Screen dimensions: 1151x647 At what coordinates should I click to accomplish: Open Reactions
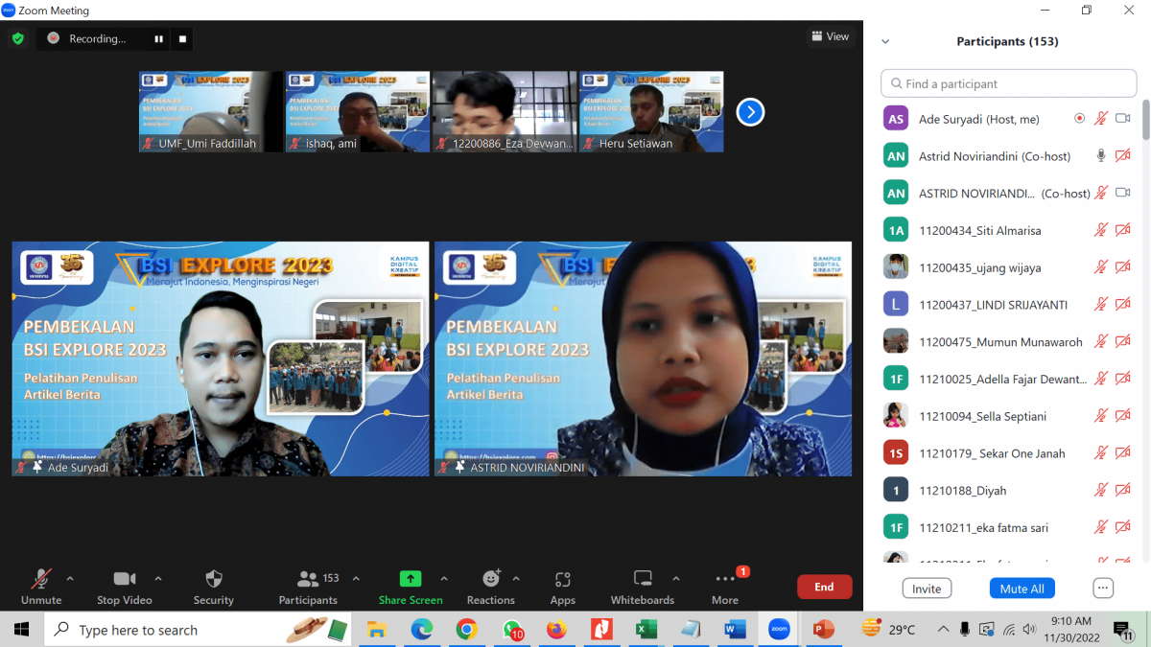coord(491,586)
